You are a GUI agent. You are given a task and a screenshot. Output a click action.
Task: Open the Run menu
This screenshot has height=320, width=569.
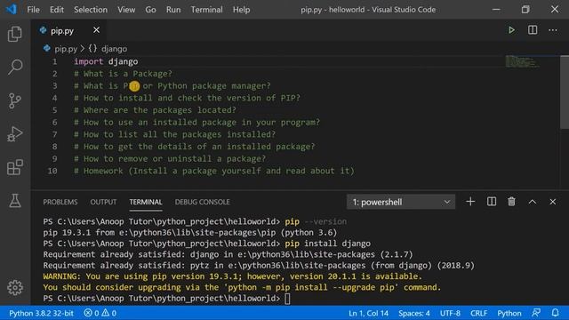[x=173, y=10]
